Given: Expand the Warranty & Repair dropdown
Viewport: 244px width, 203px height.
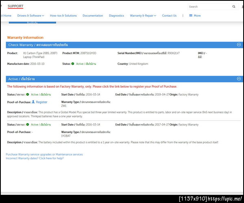Looking at the screenshot, I should tap(143, 15).
